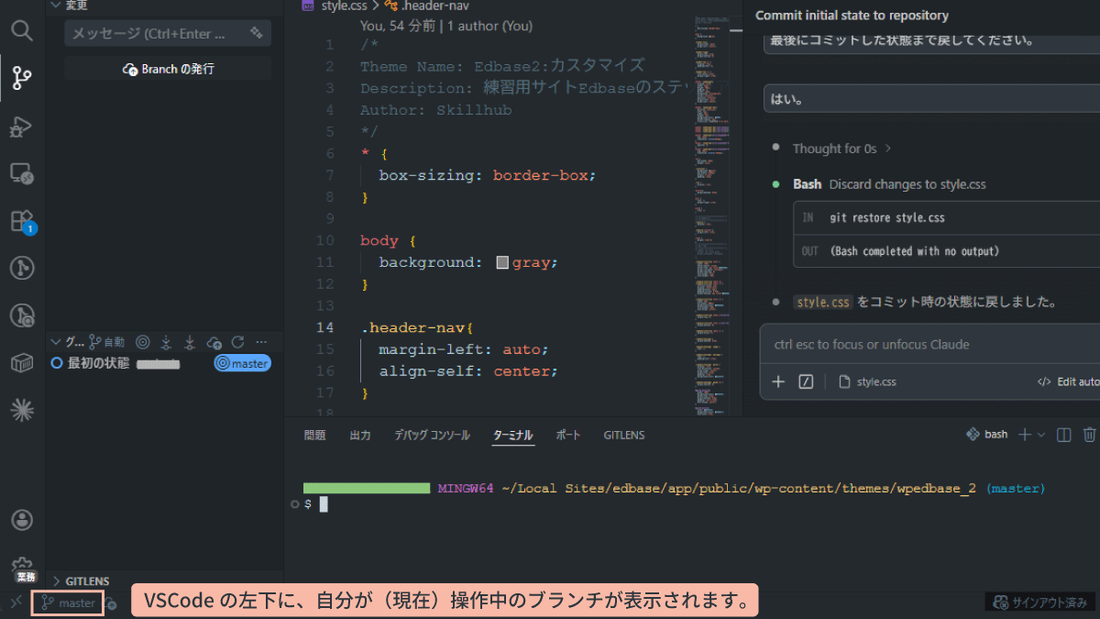Open the Accounts icon in the activity bar
This screenshot has height=619, width=1100.
point(22,520)
